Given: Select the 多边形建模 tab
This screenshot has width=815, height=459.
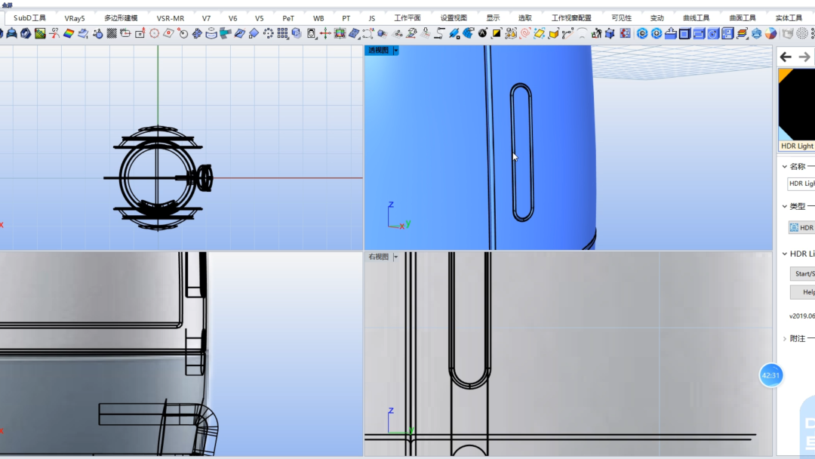Looking at the screenshot, I should tap(121, 17).
